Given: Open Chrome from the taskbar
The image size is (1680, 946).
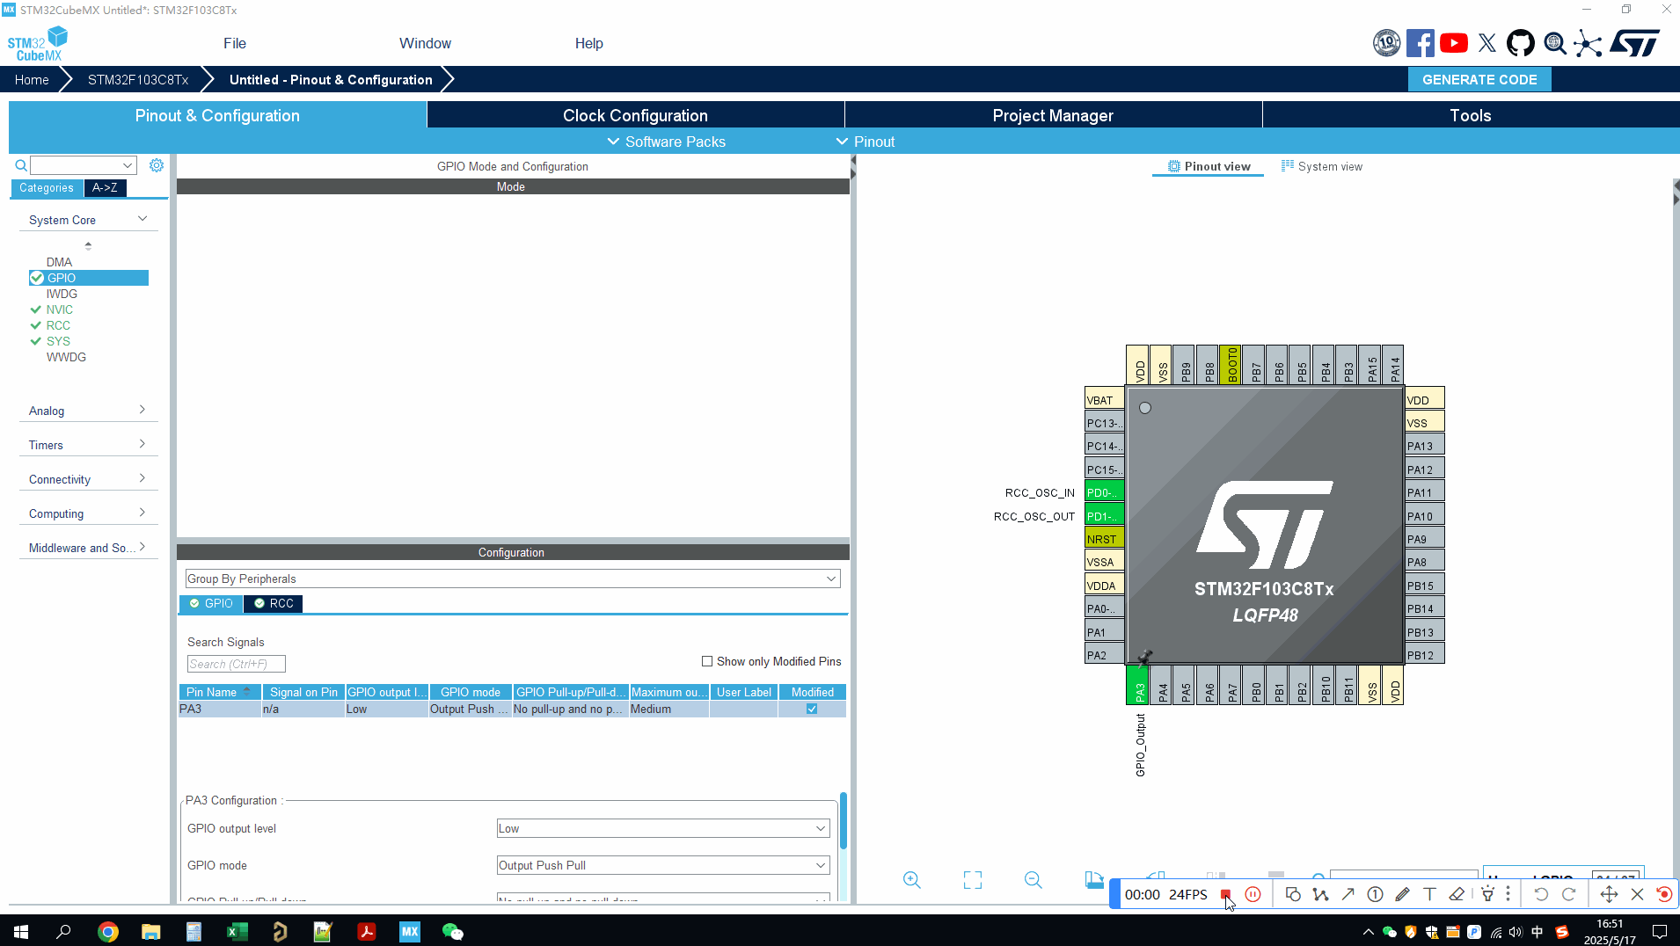Looking at the screenshot, I should [x=108, y=932].
